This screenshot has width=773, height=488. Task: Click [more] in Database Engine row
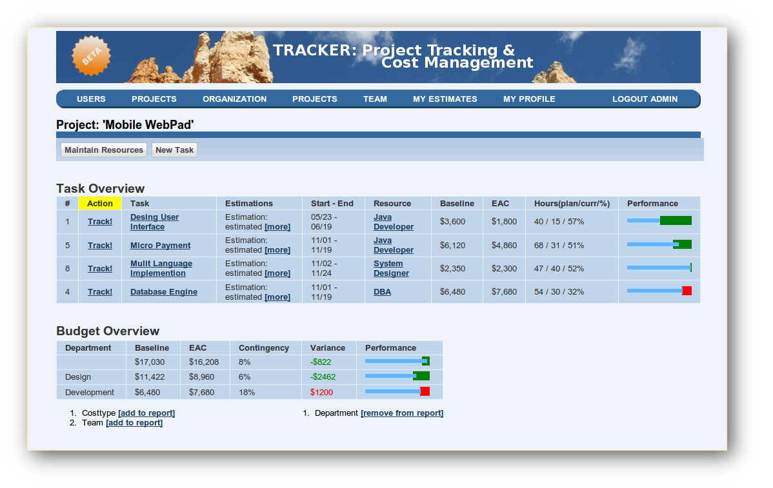coord(277,297)
